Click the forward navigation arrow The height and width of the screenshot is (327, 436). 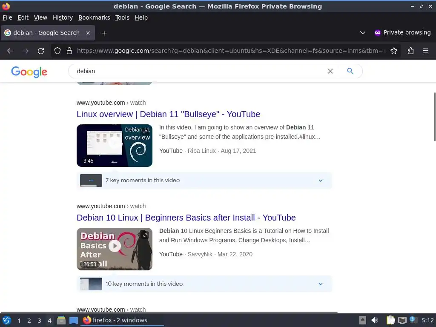pyautogui.click(x=26, y=51)
